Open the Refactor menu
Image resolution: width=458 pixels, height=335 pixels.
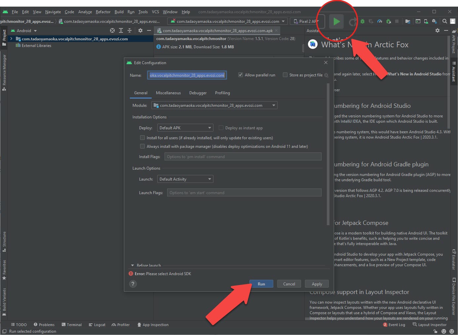pos(103,12)
